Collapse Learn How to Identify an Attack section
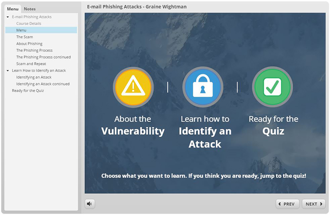The height and width of the screenshot is (215, 330). [8, 70]
